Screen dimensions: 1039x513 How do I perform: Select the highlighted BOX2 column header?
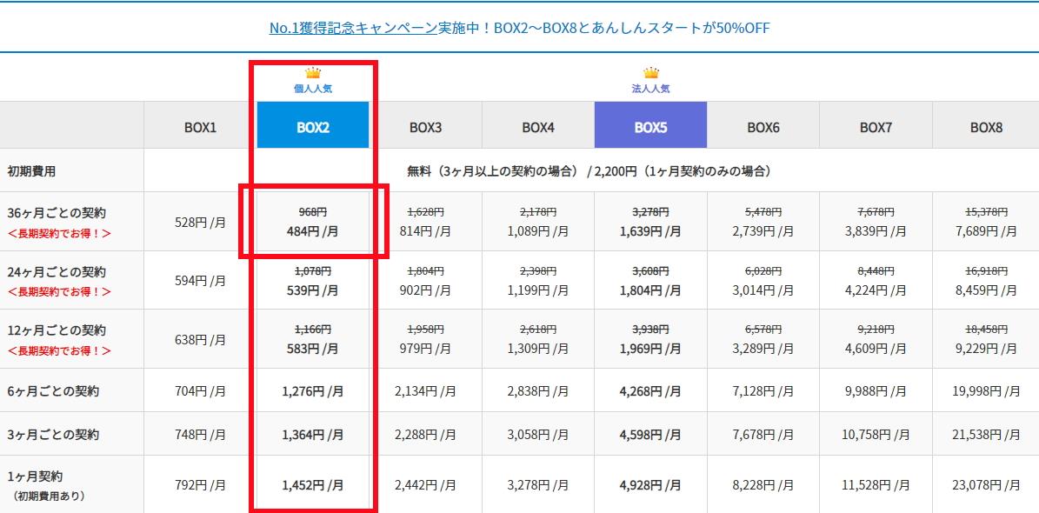[x=312, y=124]
